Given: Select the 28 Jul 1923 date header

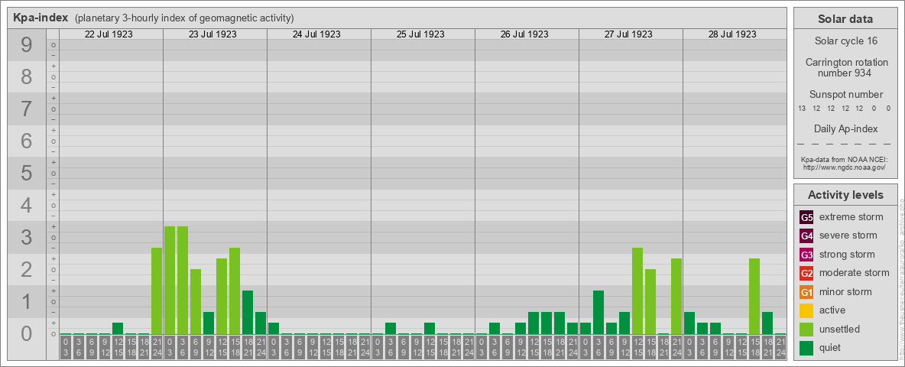Looking at the screenshot, I should pyautogui.click(x=731, y=34).
